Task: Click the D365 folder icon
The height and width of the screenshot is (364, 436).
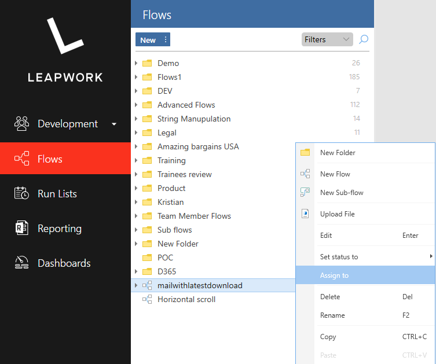Action: pyautogui.click(x=147, y=272)
